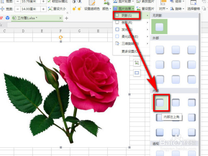Select column G header

click(79, 31)
